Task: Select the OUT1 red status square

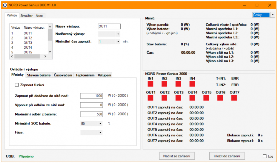Action: [150, 98]
